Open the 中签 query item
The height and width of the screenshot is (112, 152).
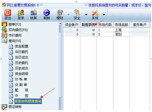pyautogui.click(x=22, y=96)
